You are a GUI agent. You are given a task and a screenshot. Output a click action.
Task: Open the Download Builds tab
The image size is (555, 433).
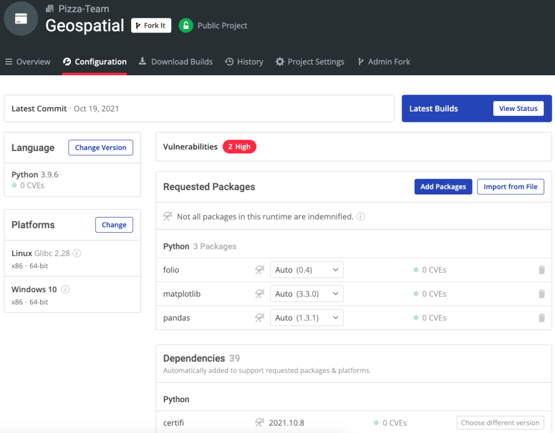click(x=176, y=62)
